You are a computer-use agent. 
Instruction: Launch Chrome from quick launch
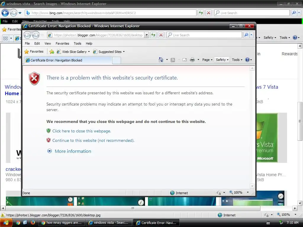click(x=18, y=223)
